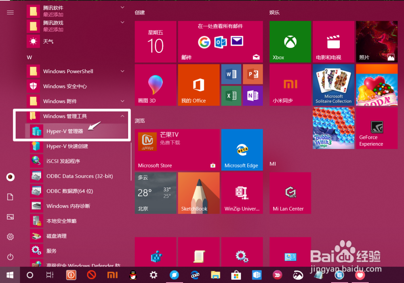Image resolution: width=404 pixels, height=283 pixels.
Task: Launch the OneNote tile
Action: coord(253,96)
